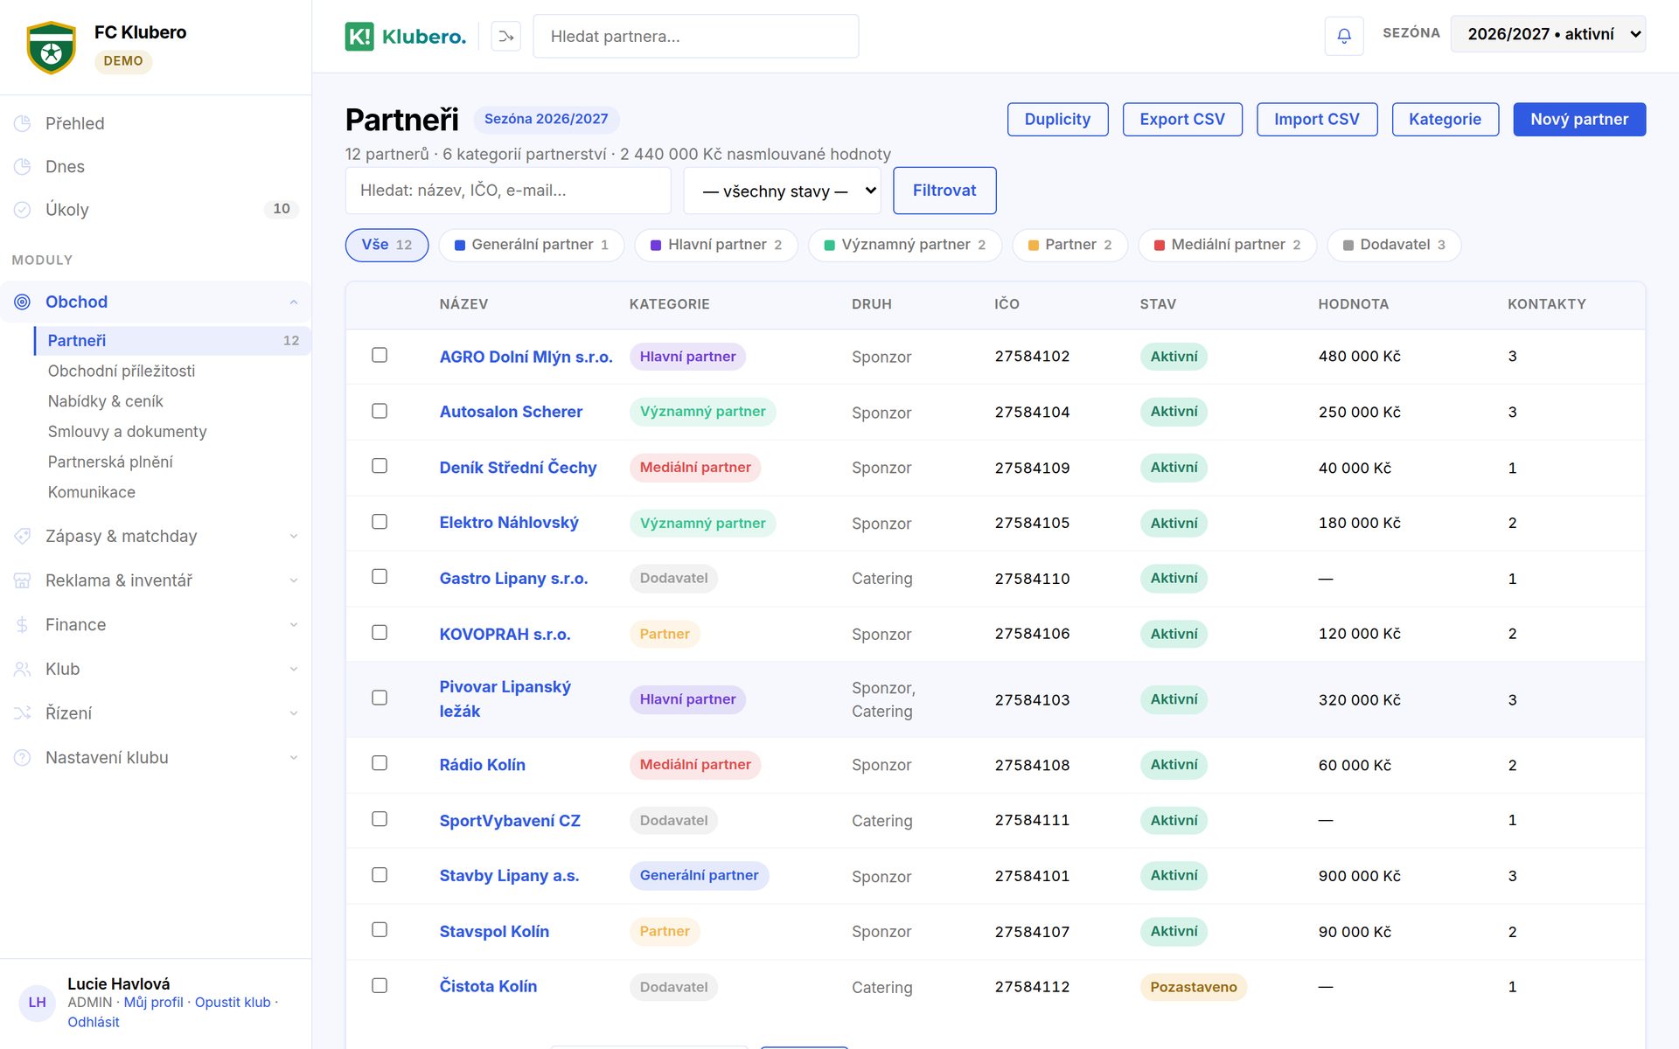Expand the Zápasy & matchday chevron

294,537
